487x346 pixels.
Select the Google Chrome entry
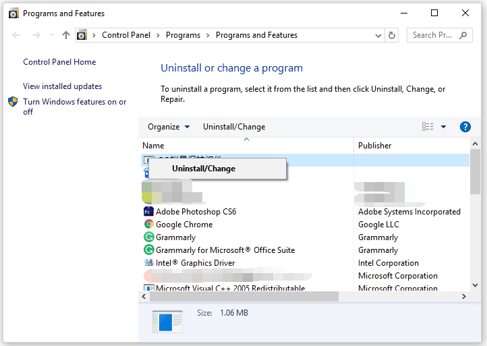coord(184,224)
